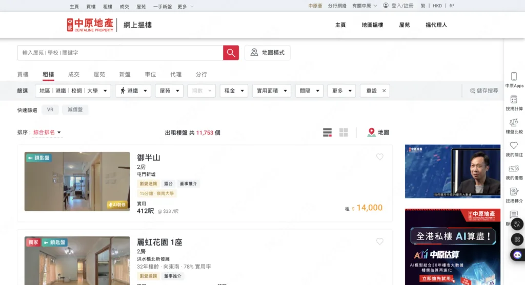Select the 成交 tab
Screen dimensions: 525x285
pos(74,75)
